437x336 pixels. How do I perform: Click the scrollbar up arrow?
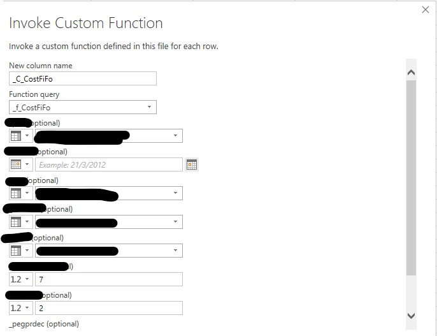click(411, 73)
